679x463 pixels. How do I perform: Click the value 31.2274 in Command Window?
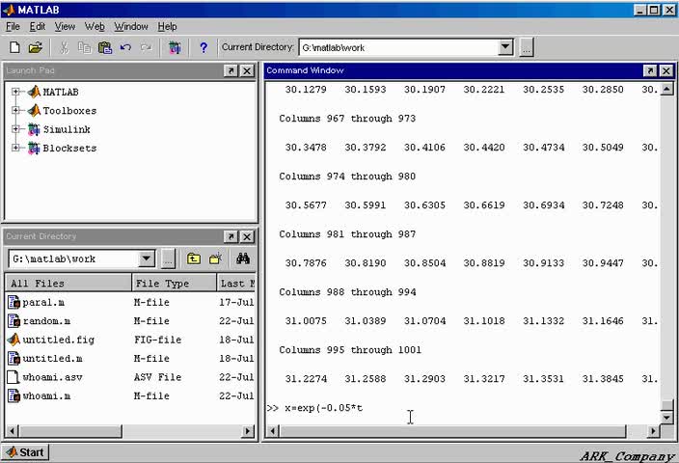tap(306, 379)
